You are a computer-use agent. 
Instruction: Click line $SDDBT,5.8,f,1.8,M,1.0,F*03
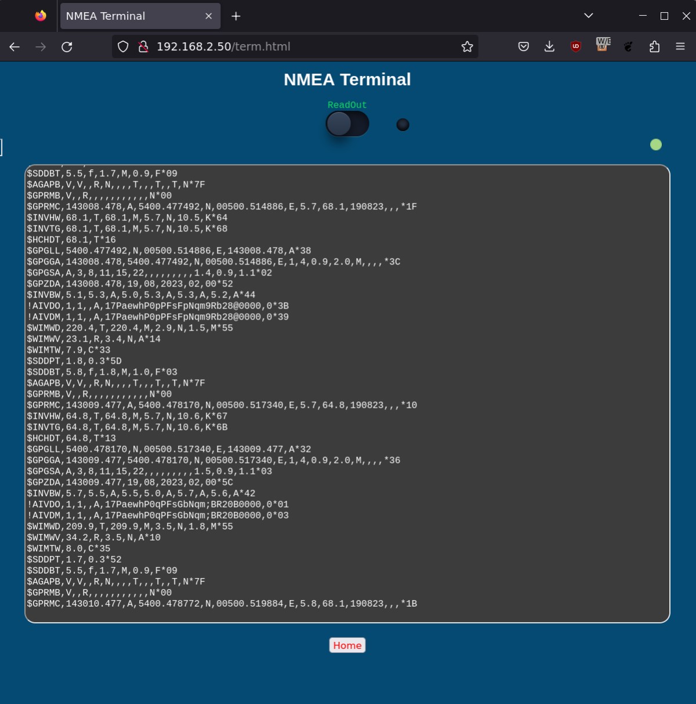coord(102,372)
